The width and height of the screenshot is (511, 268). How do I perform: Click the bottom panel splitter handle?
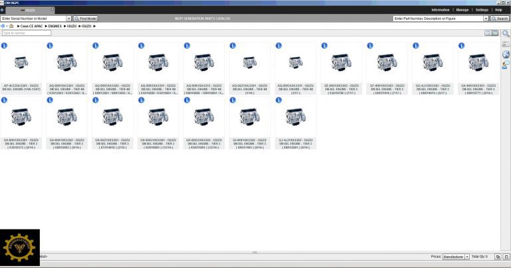click(255, 252)
